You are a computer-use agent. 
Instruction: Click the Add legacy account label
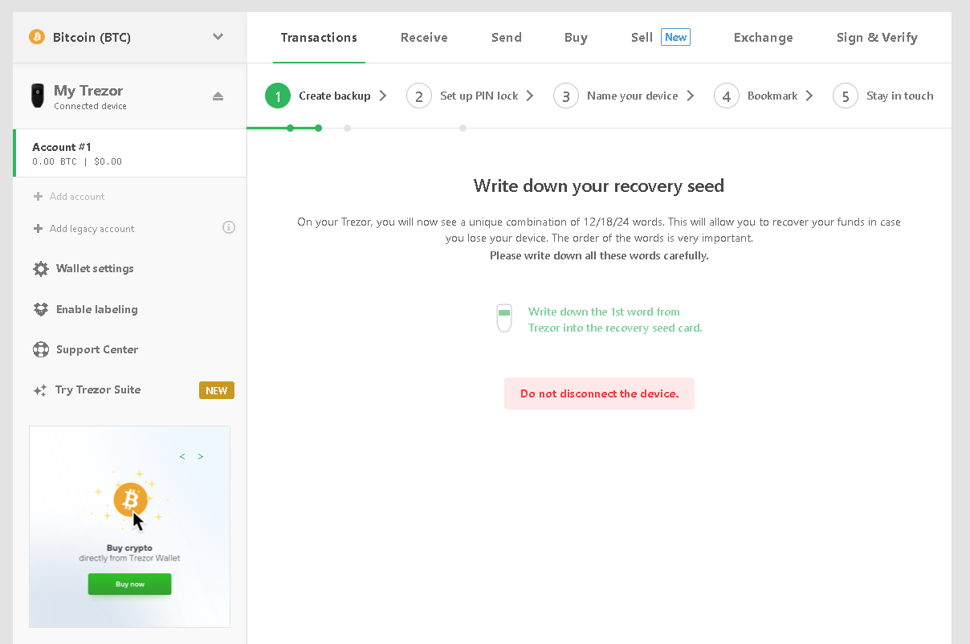click(x=92, y=229)
